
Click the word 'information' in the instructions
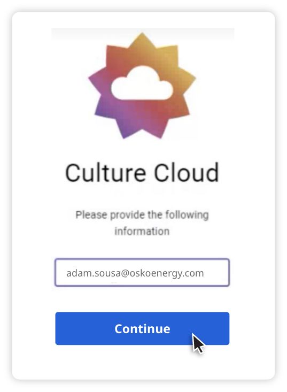click(x=142, y=231)
